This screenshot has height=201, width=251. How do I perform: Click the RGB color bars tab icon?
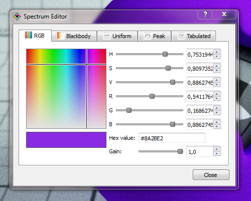29,35
